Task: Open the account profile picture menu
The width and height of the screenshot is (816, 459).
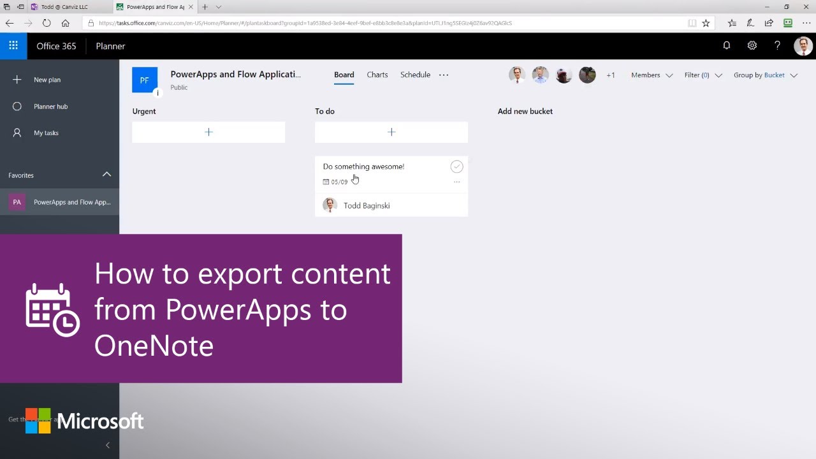Action: (803, 46)
